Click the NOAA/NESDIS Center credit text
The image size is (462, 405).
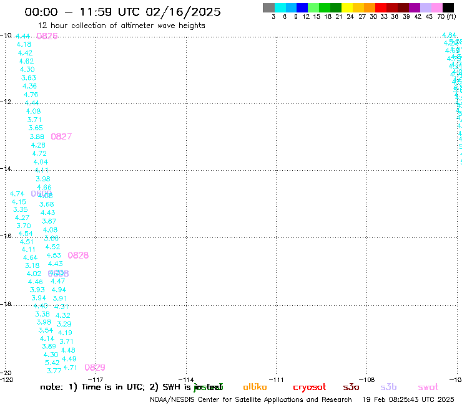(x=251, y=399)
